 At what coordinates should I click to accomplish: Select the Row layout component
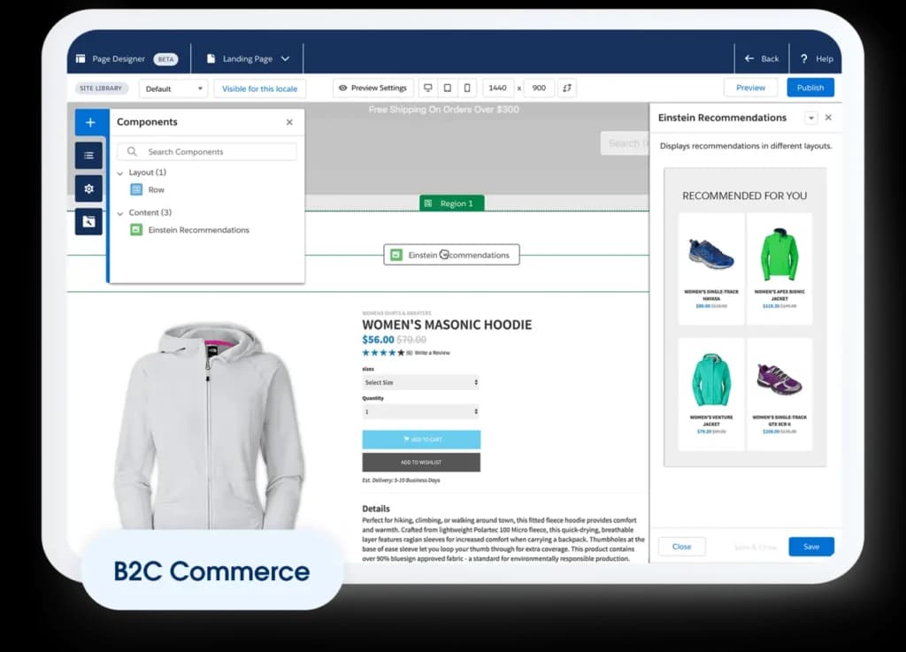tap(156, 189)
